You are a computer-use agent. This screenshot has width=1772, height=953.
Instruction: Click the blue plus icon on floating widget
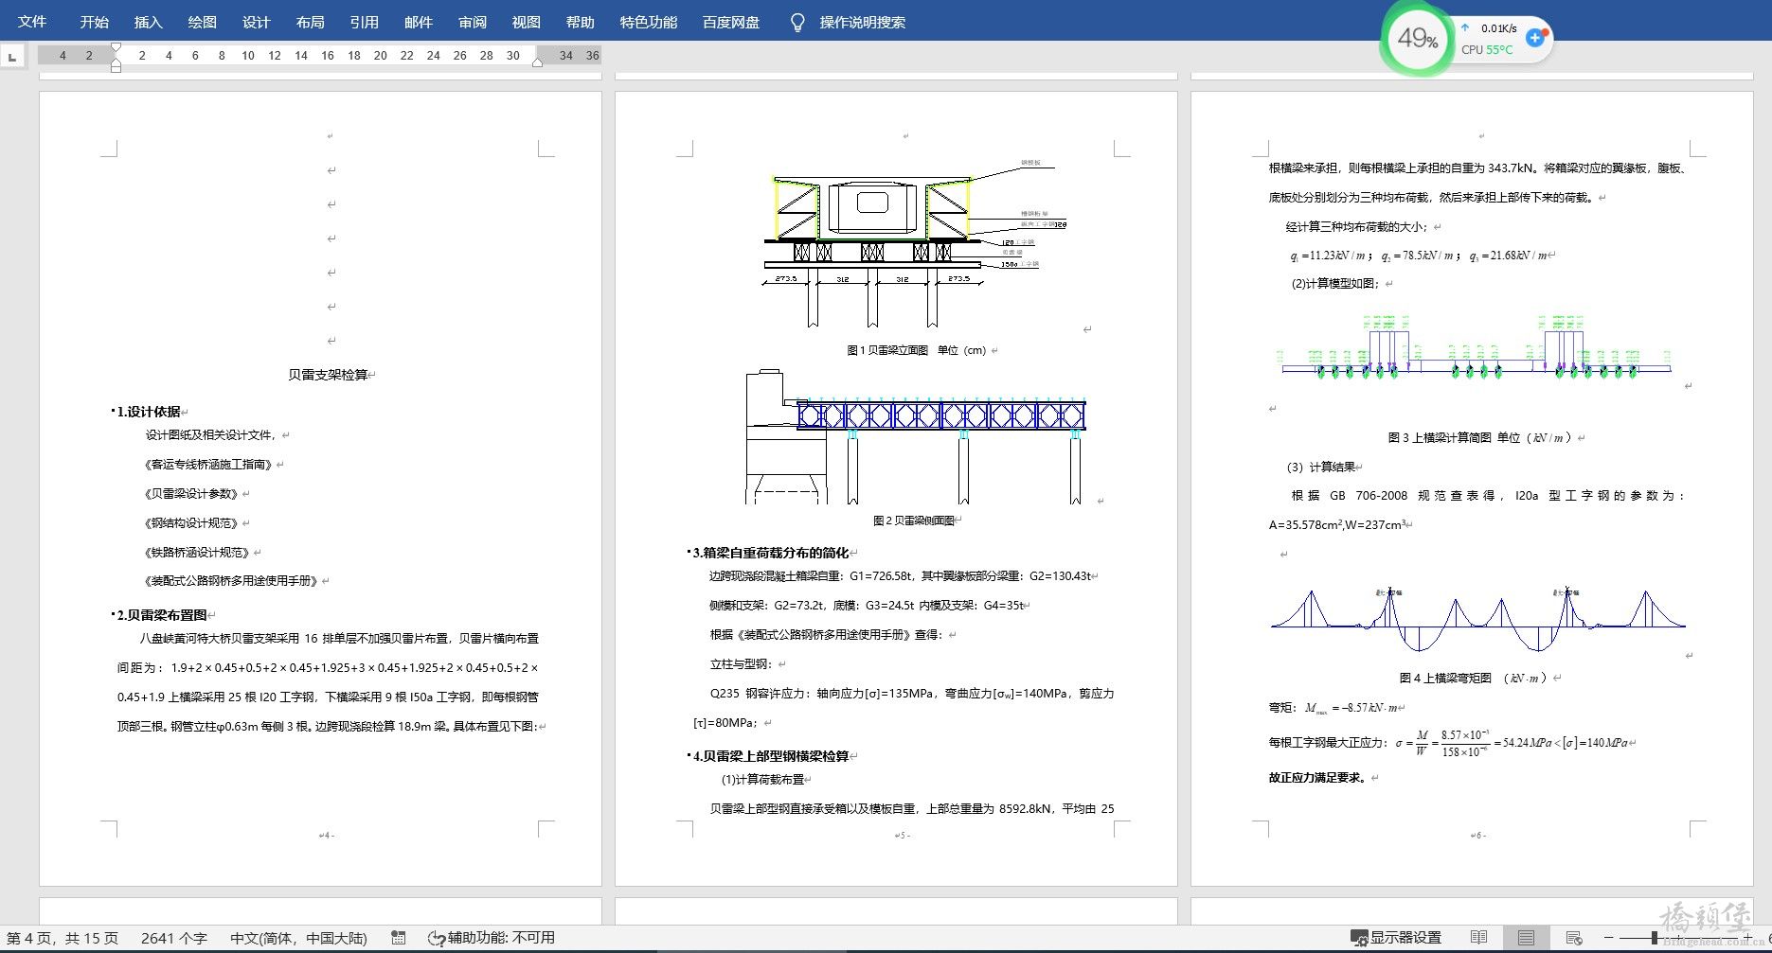click(1535, 38)
